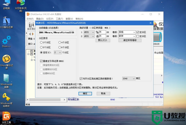Click the 8040 additional sectors value
The height and width of the screenshot is (125, 186).
113,100
